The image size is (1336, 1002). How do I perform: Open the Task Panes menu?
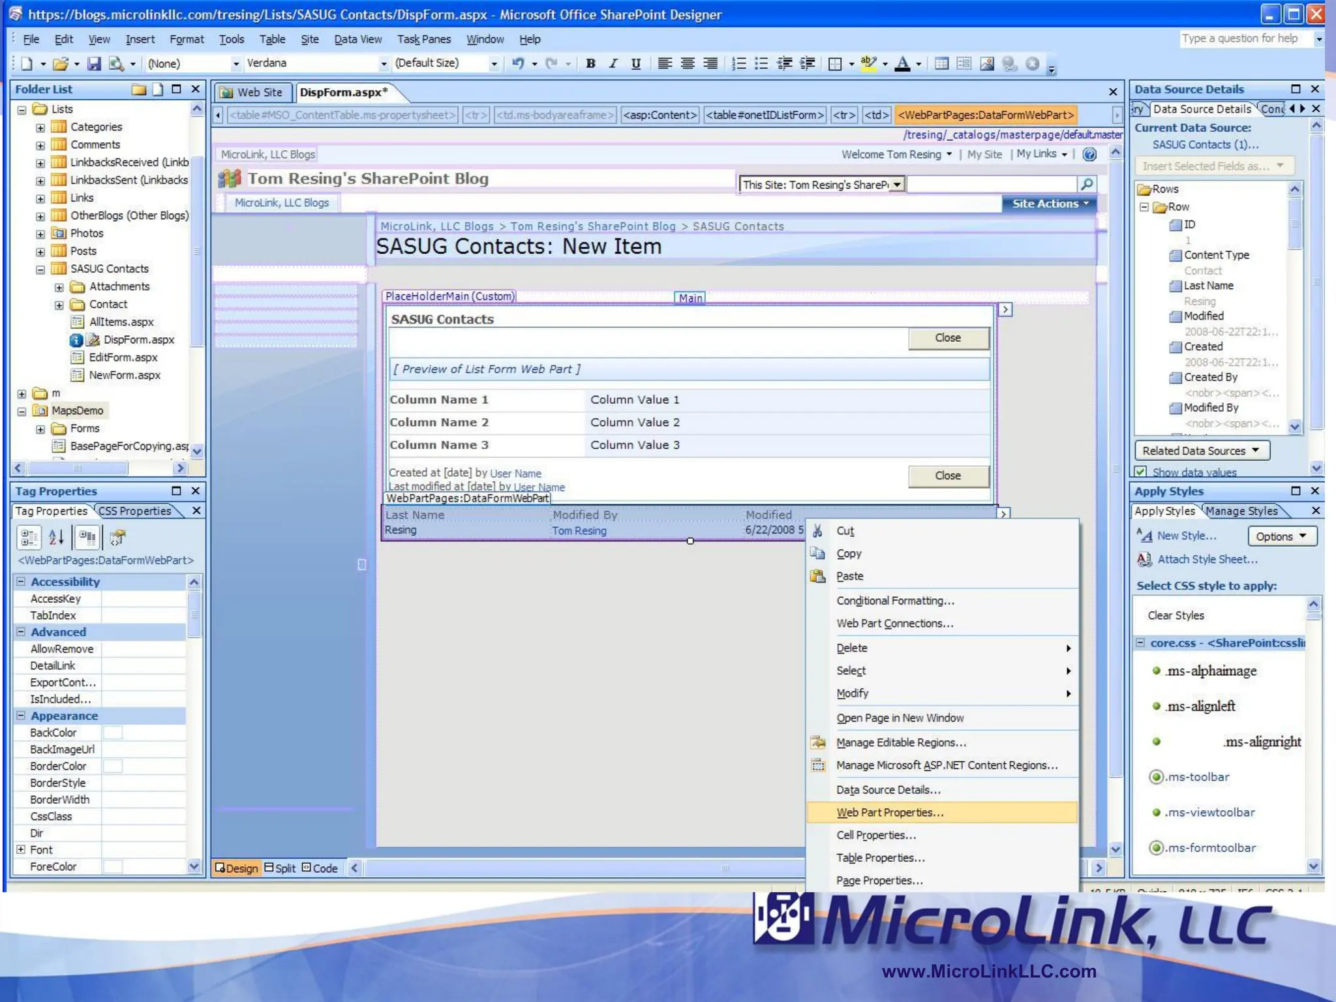[424, 39]
